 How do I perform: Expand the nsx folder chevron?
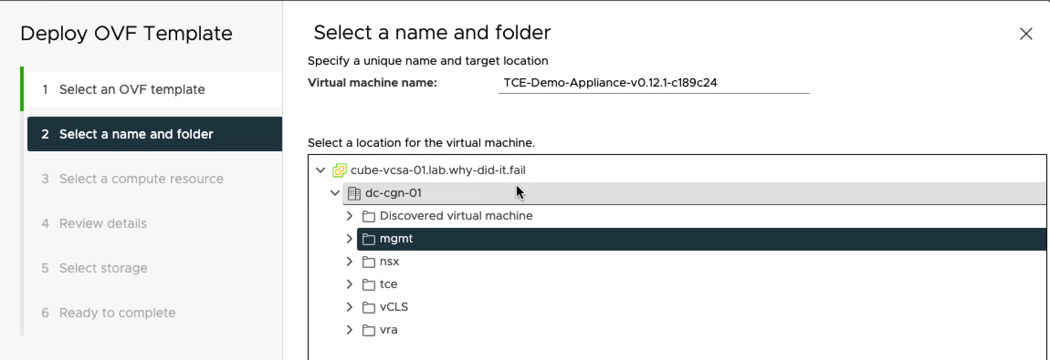tap(350, 262)
